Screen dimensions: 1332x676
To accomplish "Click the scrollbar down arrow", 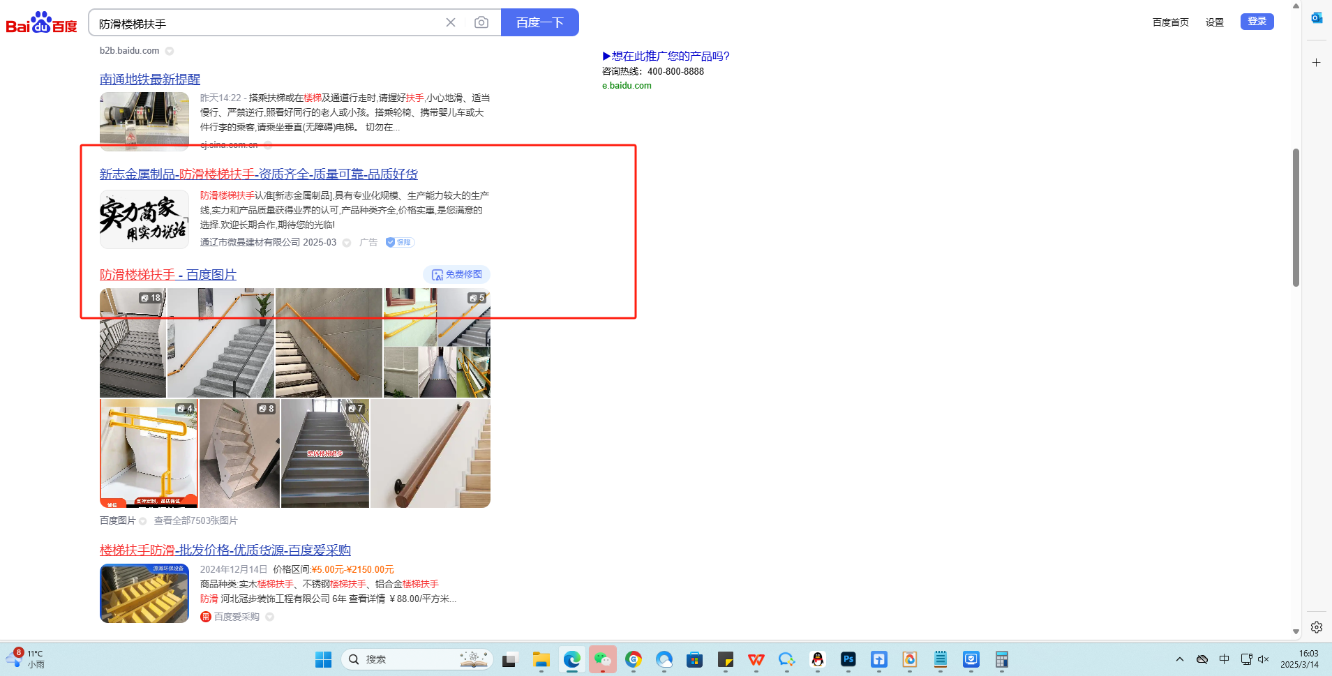I will tap(1296, 632).
